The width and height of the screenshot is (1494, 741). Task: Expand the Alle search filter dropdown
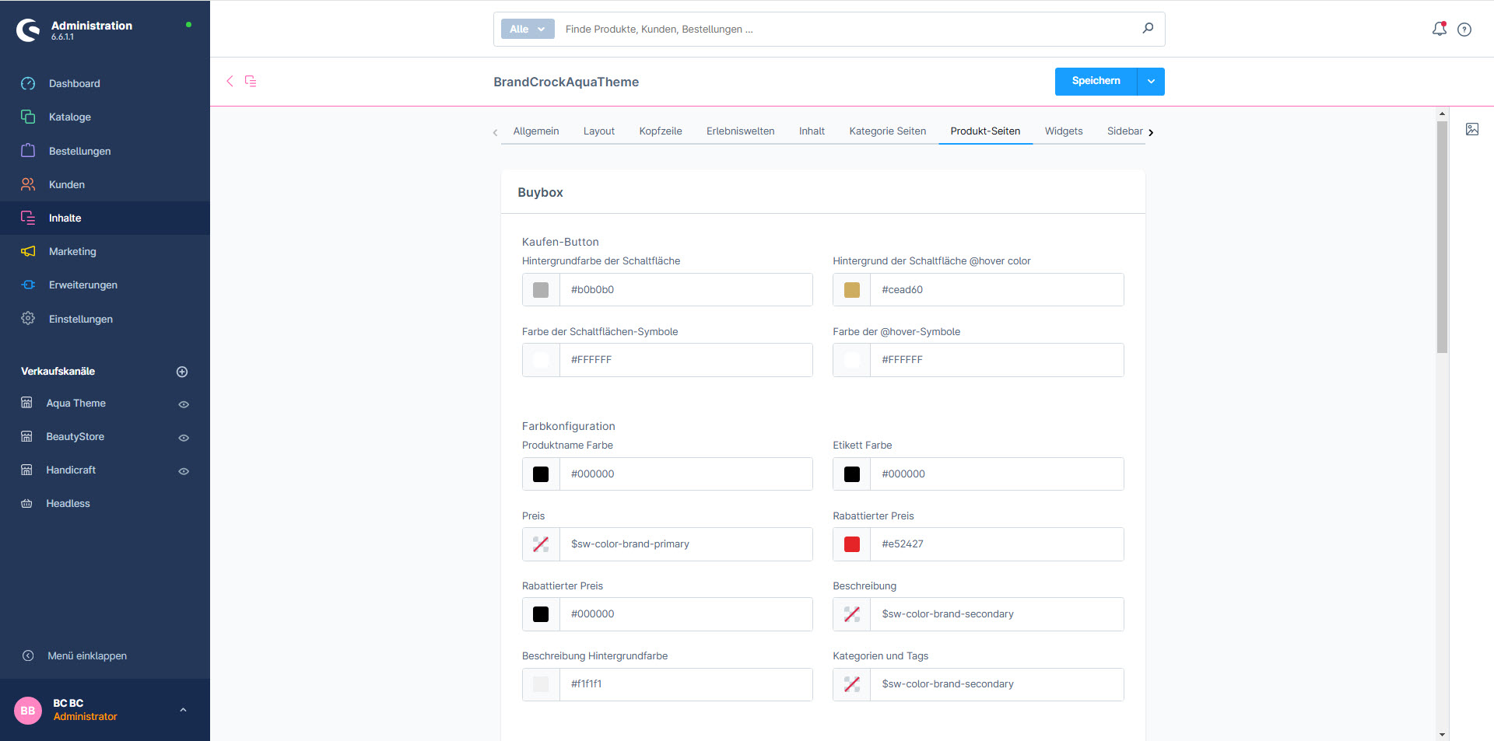528,29
